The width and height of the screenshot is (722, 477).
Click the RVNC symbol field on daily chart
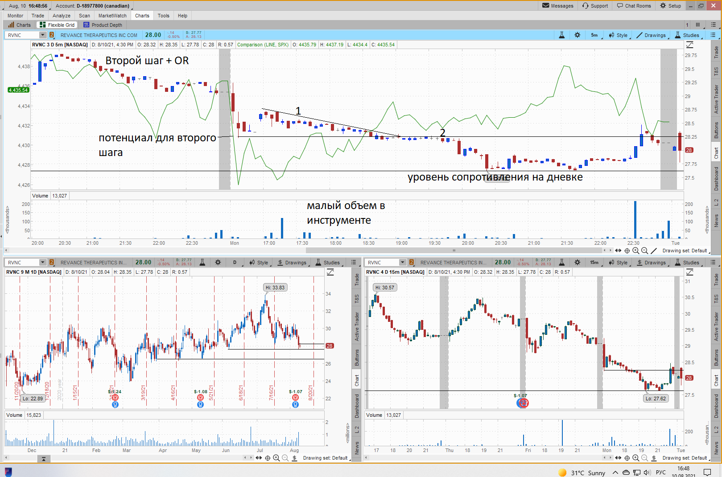click(x=22, y=263)
